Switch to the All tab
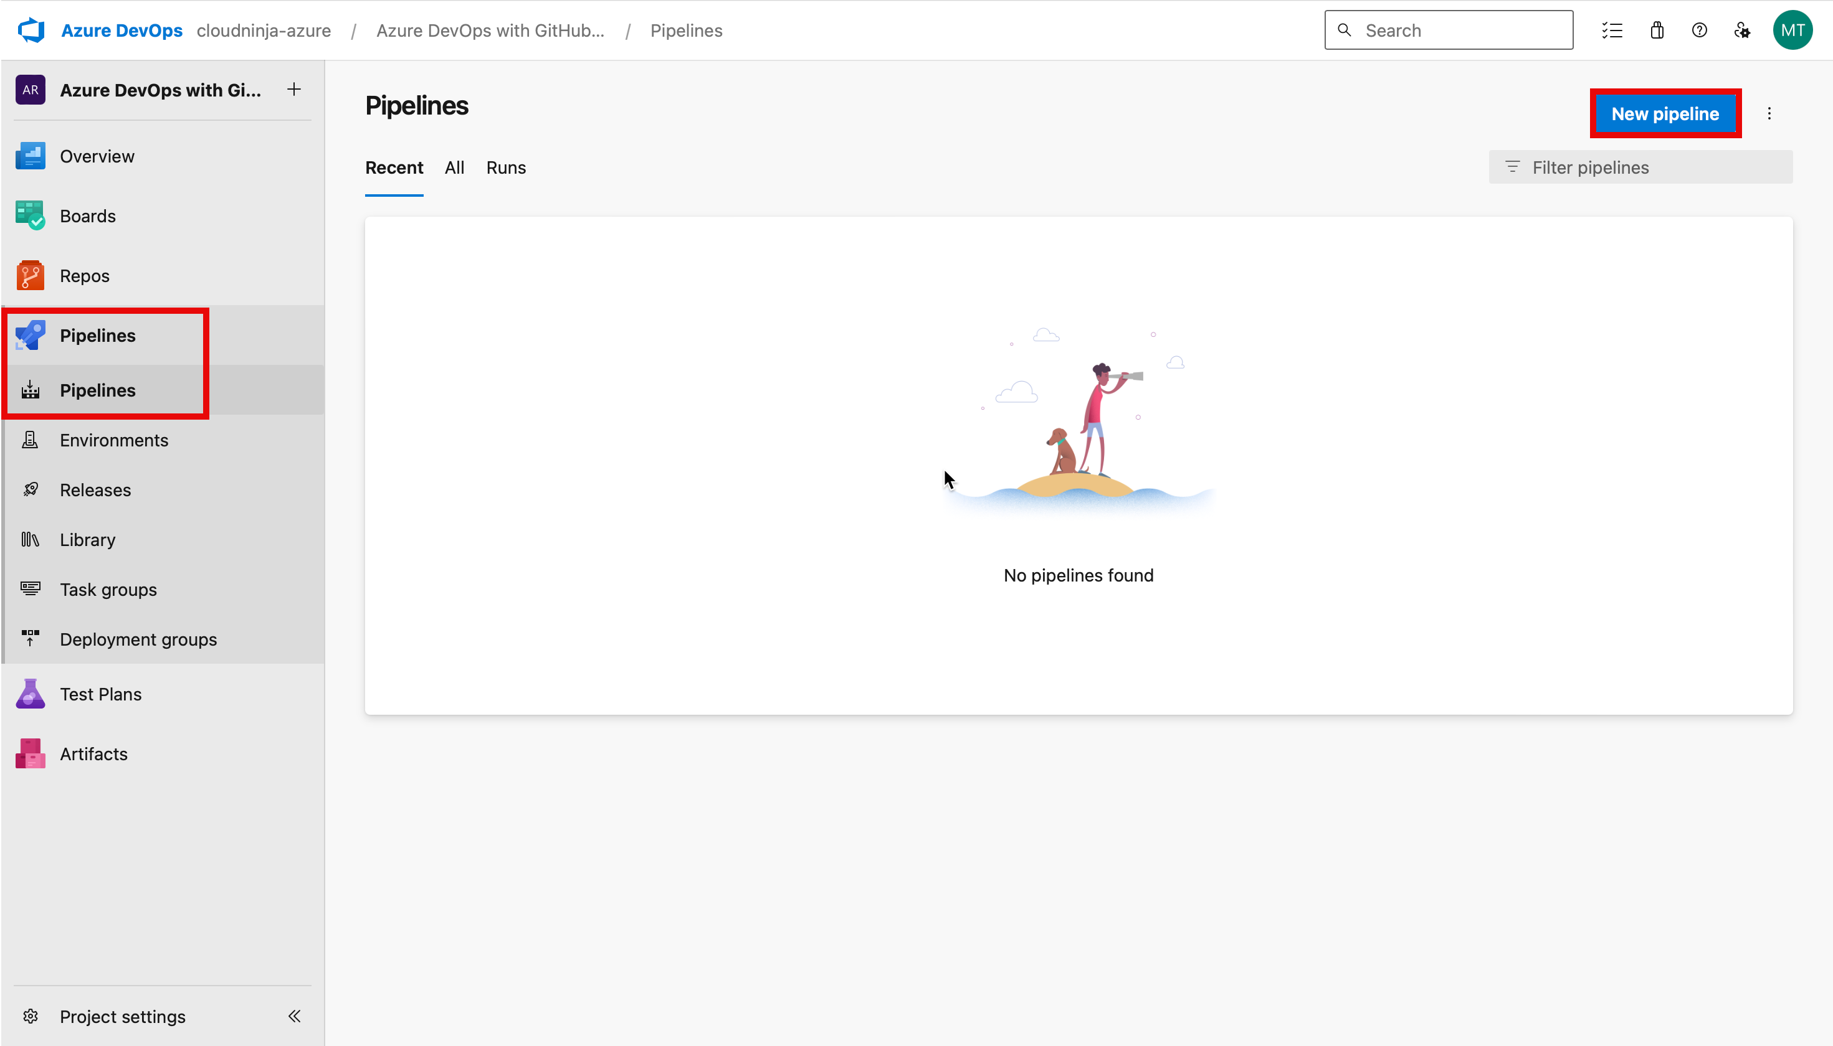 pyautogui.click(x=454, y=167)
